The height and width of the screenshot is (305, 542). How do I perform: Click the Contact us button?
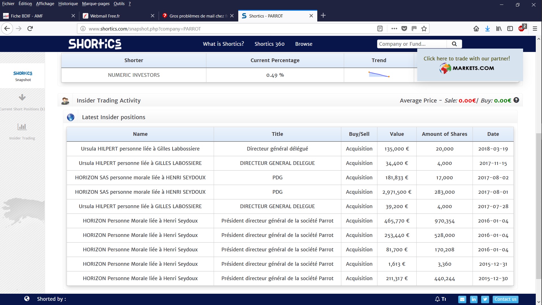click(x=505, y=299)
